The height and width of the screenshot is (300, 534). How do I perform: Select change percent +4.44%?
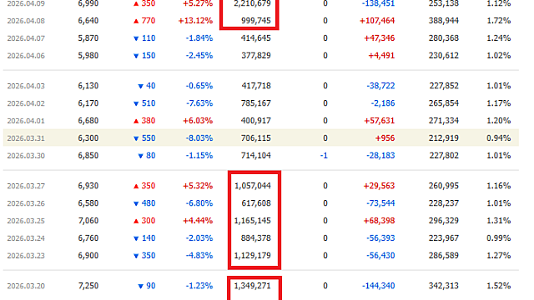pos(198,221)
